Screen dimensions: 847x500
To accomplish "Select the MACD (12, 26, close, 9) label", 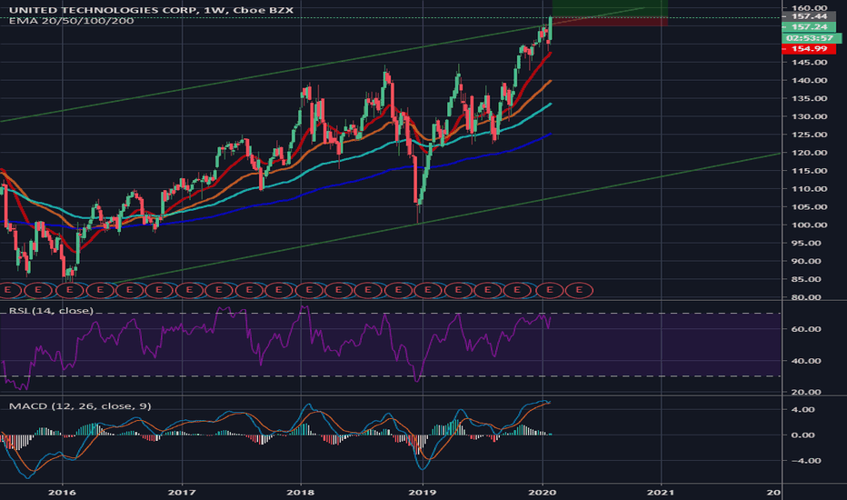I will (x=80, y=406).
